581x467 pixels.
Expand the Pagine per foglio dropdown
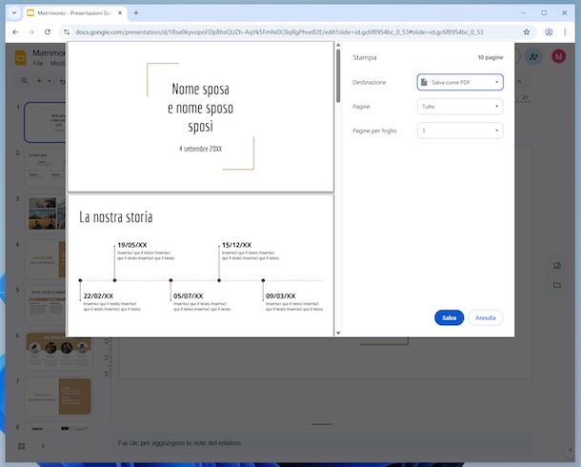point(460,131)
